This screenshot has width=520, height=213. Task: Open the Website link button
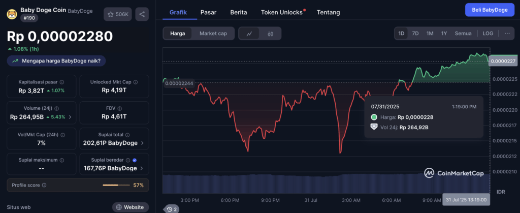coord(131,207)
